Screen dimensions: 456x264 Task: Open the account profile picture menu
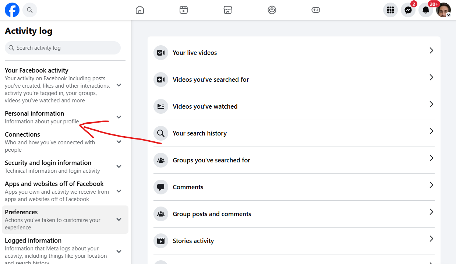click(x=443, y=10)
